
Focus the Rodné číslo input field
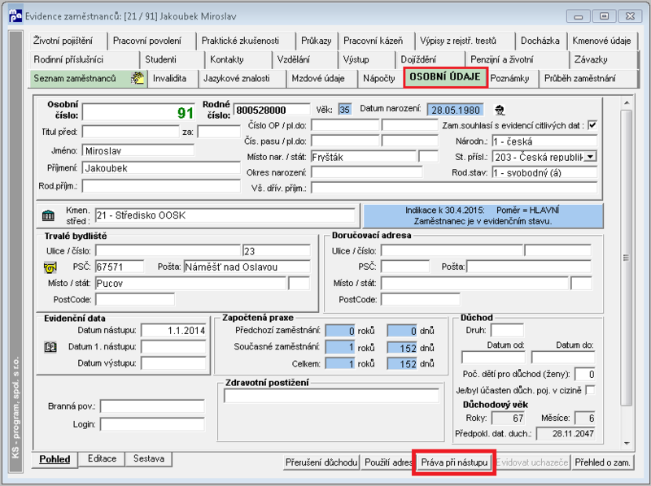coord(272,110)
